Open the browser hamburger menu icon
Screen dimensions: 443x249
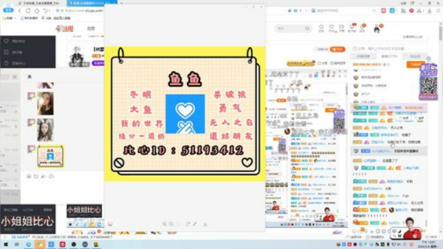coord(438,10)
